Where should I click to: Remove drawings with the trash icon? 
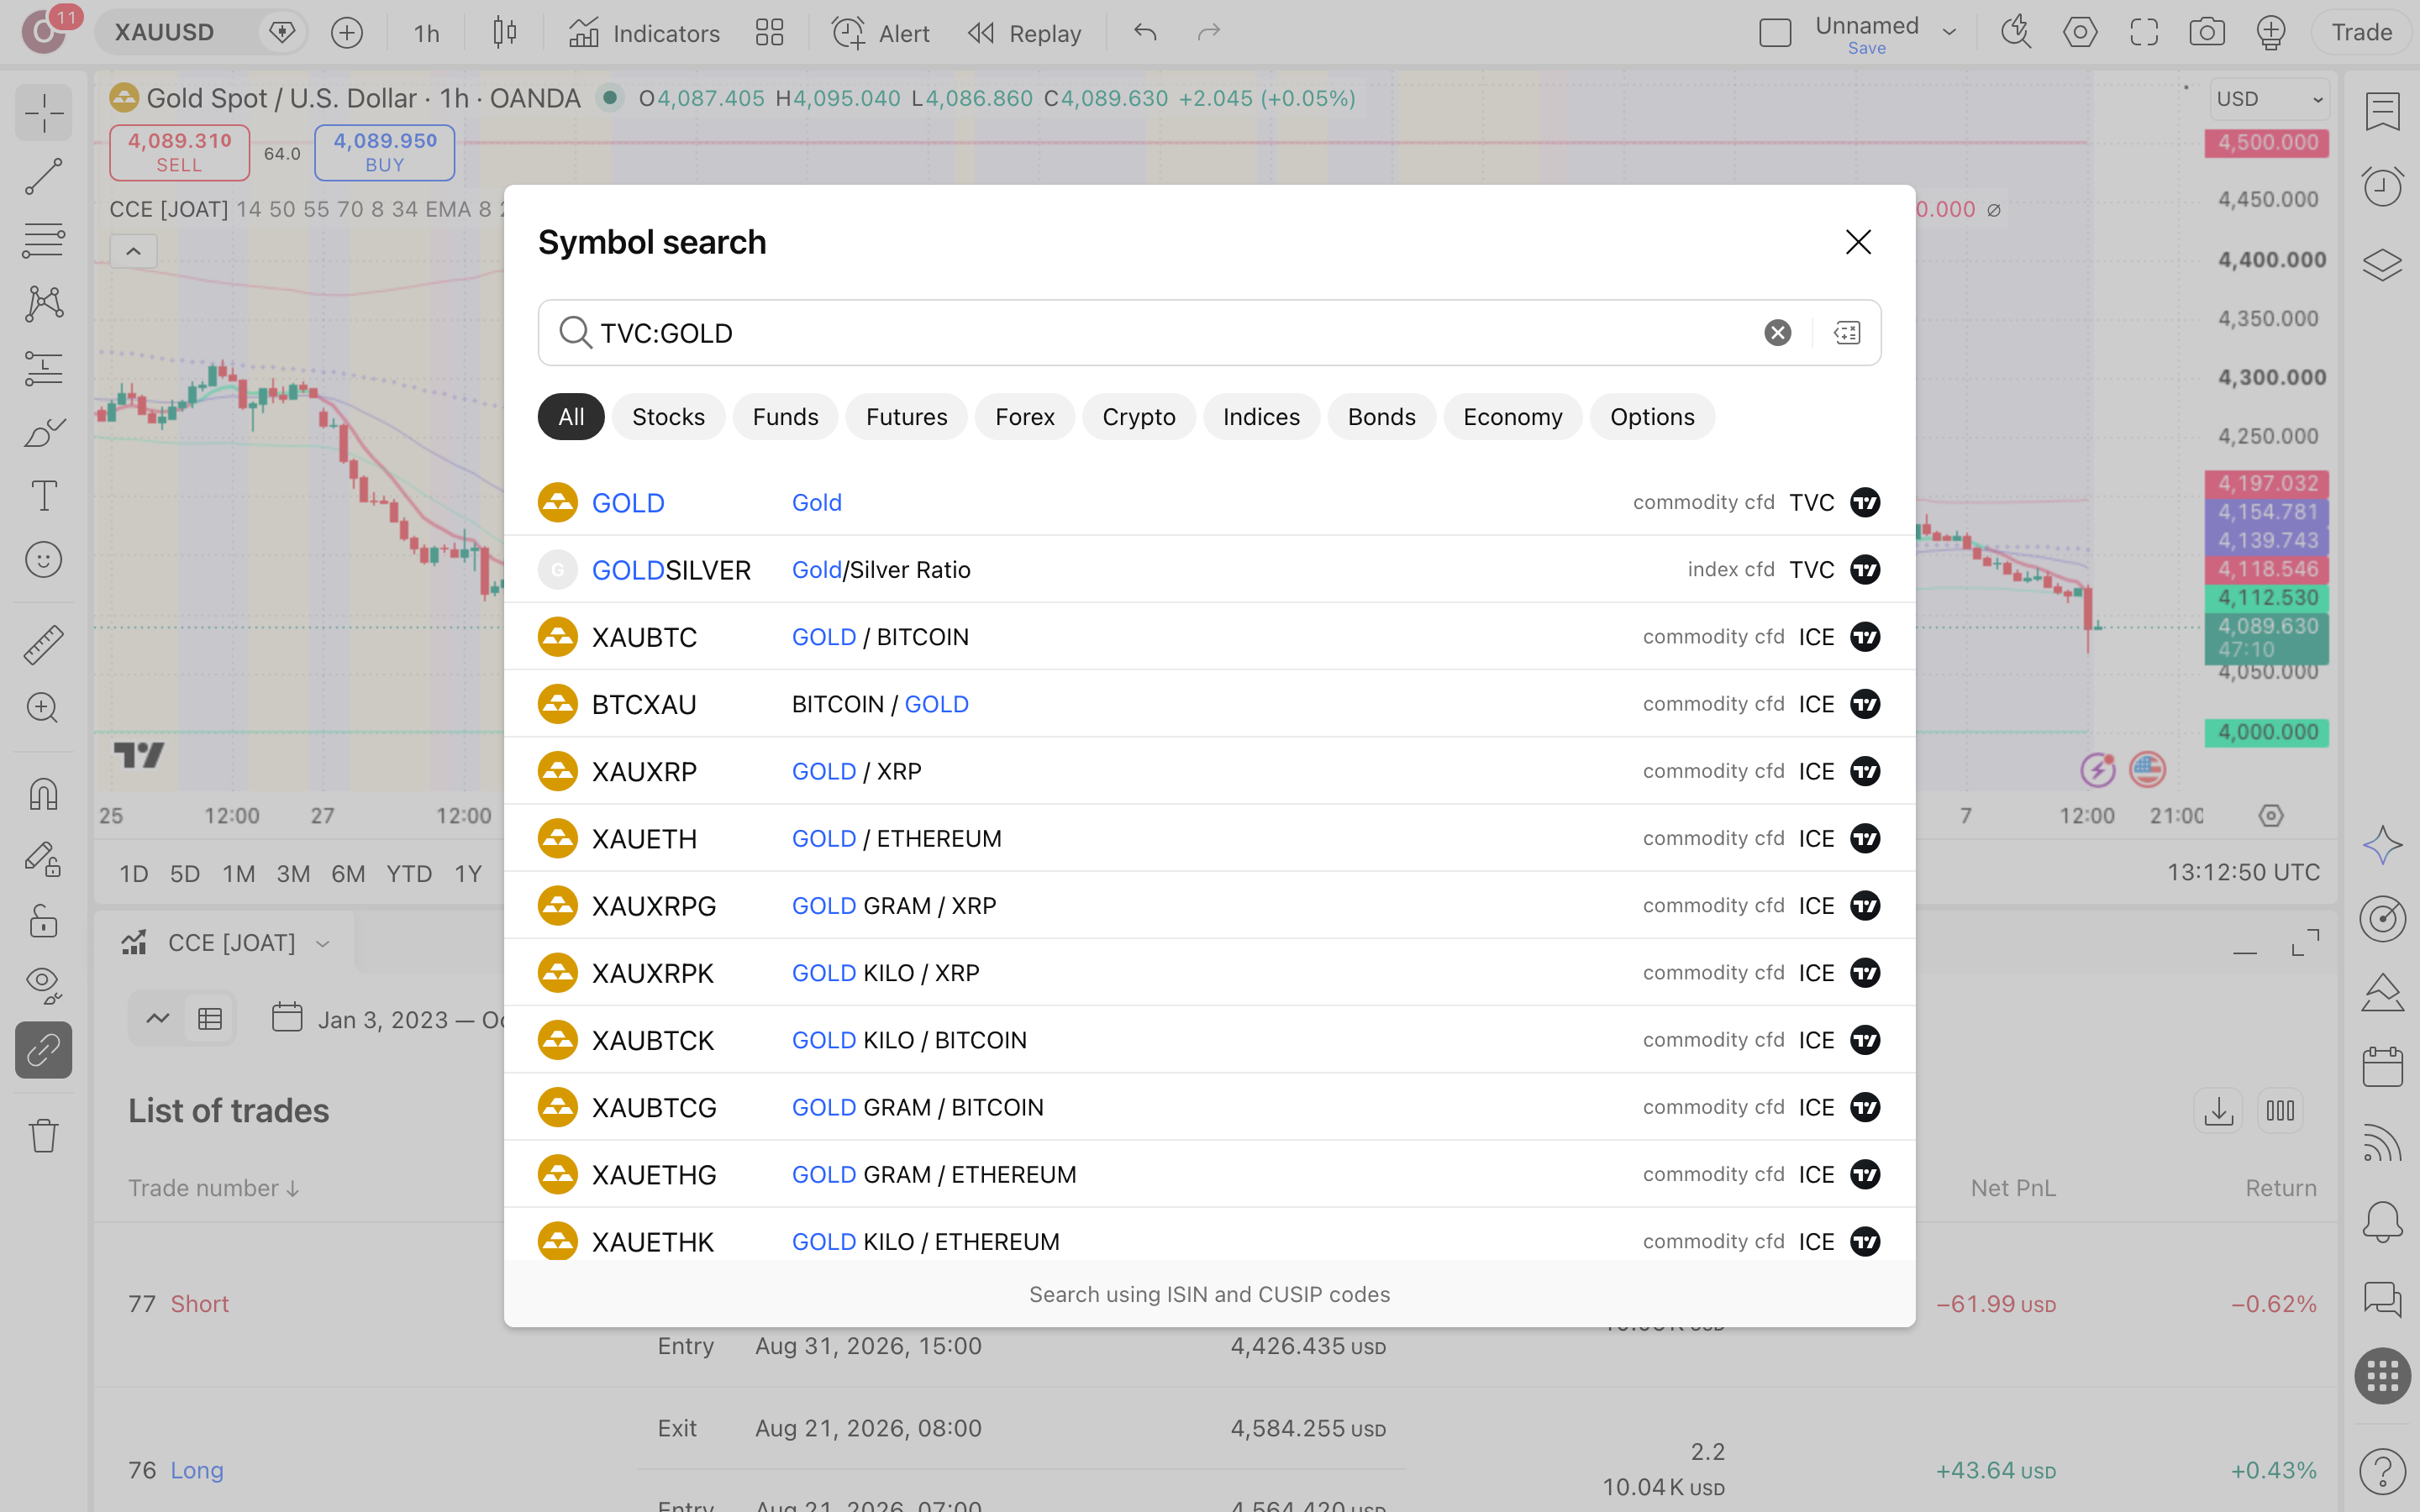[x=43, y=1135]
